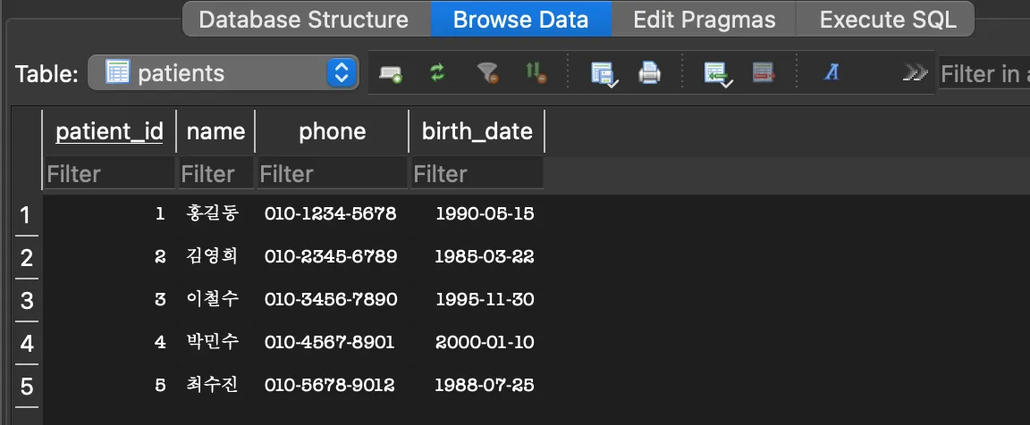Print the currently displayed table data

(649, 73)
